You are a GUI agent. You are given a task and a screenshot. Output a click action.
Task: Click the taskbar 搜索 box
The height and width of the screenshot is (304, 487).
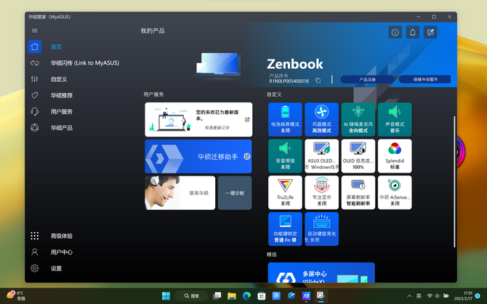(191, 296)
